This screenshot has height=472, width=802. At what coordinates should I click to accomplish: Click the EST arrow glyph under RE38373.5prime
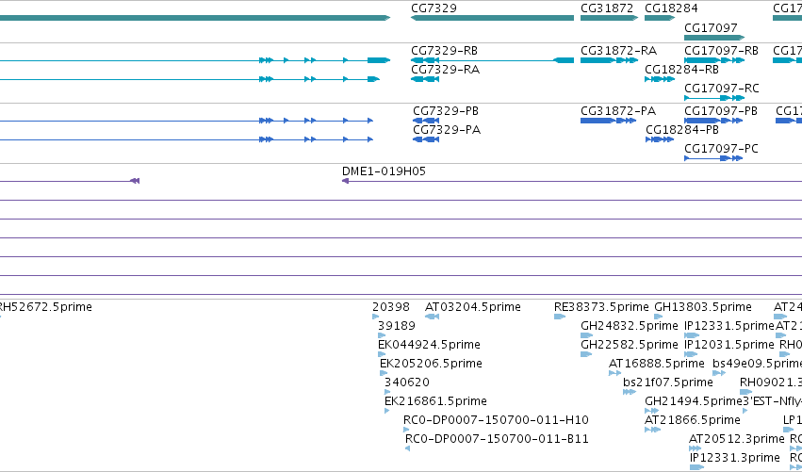coord(560,317)
